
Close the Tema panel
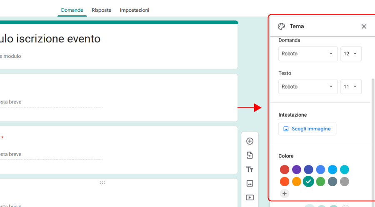364,27
